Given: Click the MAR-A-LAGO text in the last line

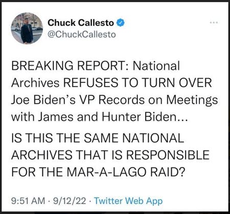Looking at the screenshot, I should click(x=107, y=172).
